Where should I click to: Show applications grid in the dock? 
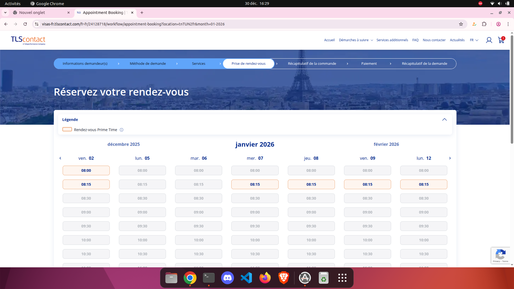342,278
